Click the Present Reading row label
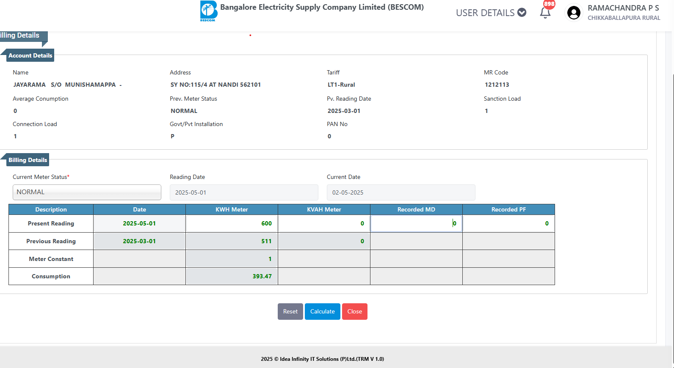This screenshot has width=674, height=368. tap(51, 223)
